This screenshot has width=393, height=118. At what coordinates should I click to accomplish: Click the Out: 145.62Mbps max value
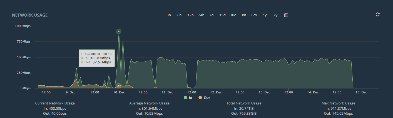tap(338, 114)
